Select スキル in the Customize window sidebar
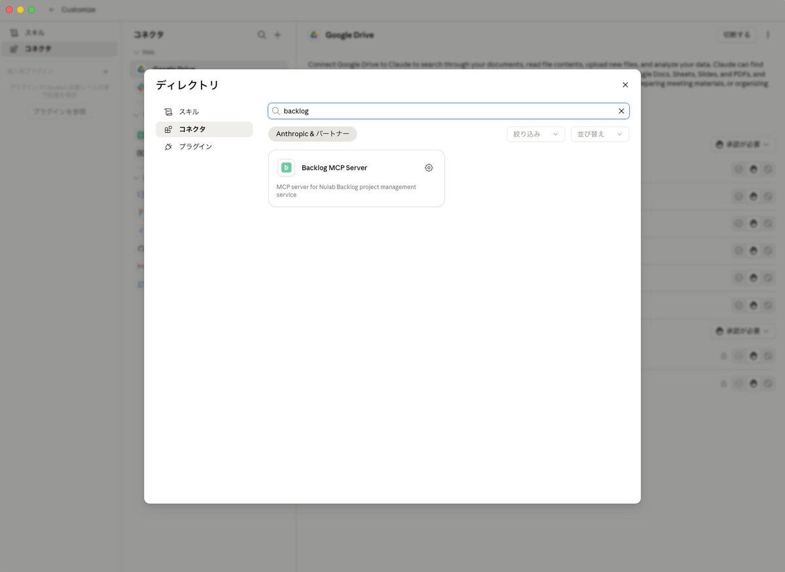The width and height of the screenshot is (785, 572). pyautogui.click(x=60, y=33)
